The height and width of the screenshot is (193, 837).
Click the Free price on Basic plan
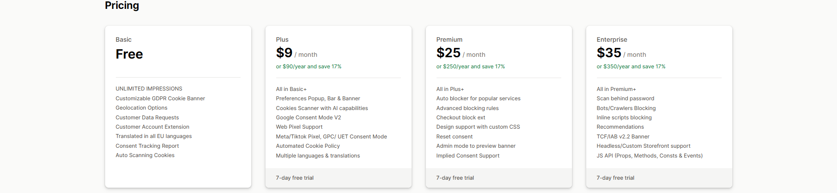(x=129, y=54)
